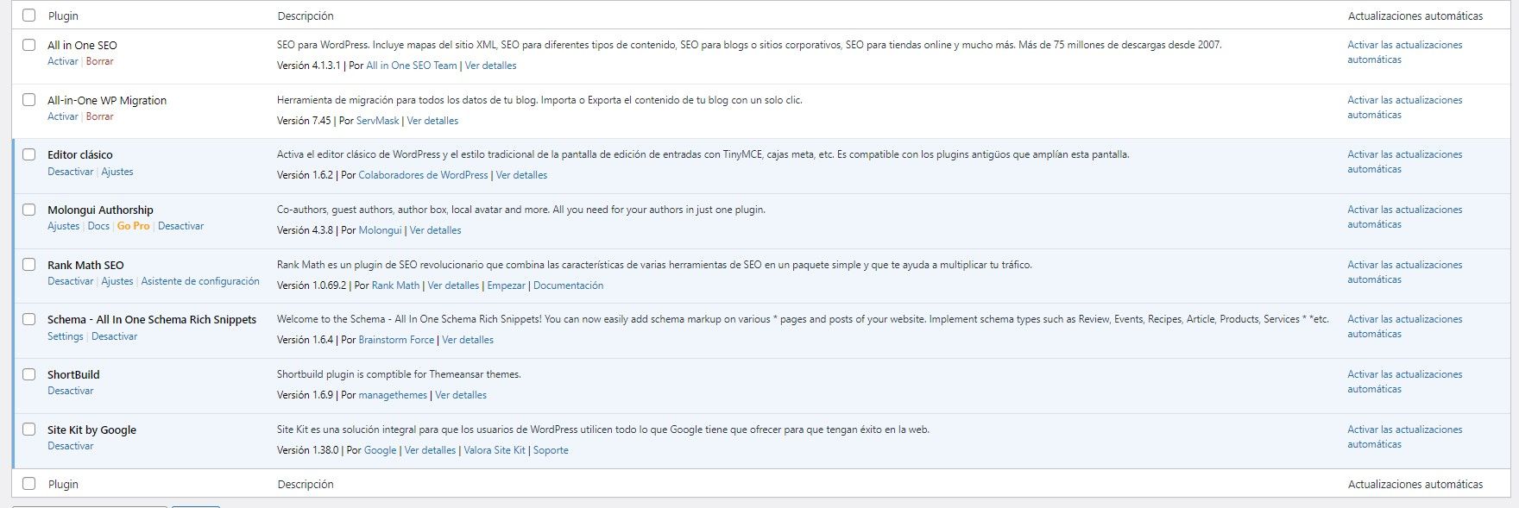The height and width of the screenshot is (508, 1519).
Task: Select the Molongui Authorship checkbox
Action: pos(29,210)
